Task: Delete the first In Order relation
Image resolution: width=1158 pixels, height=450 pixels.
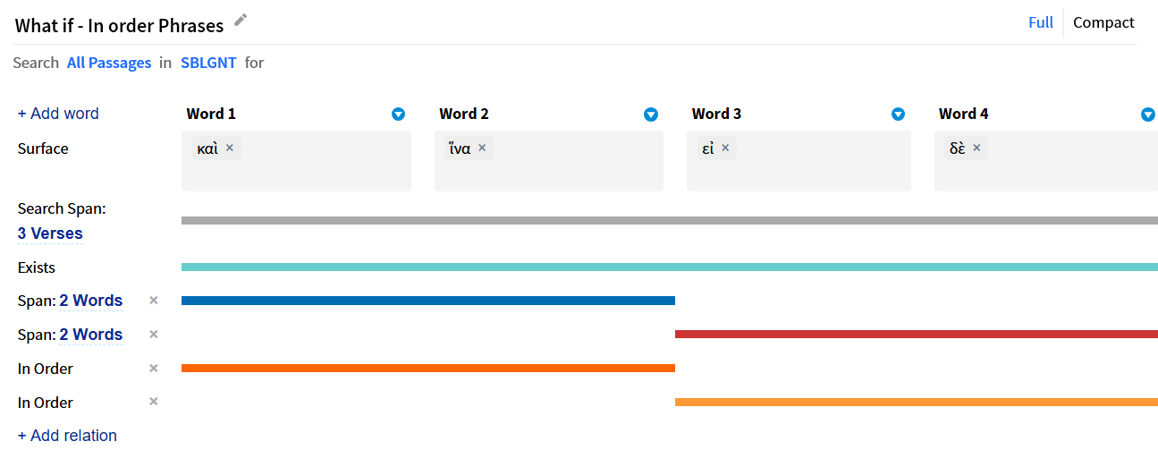Action: (154, 369)
